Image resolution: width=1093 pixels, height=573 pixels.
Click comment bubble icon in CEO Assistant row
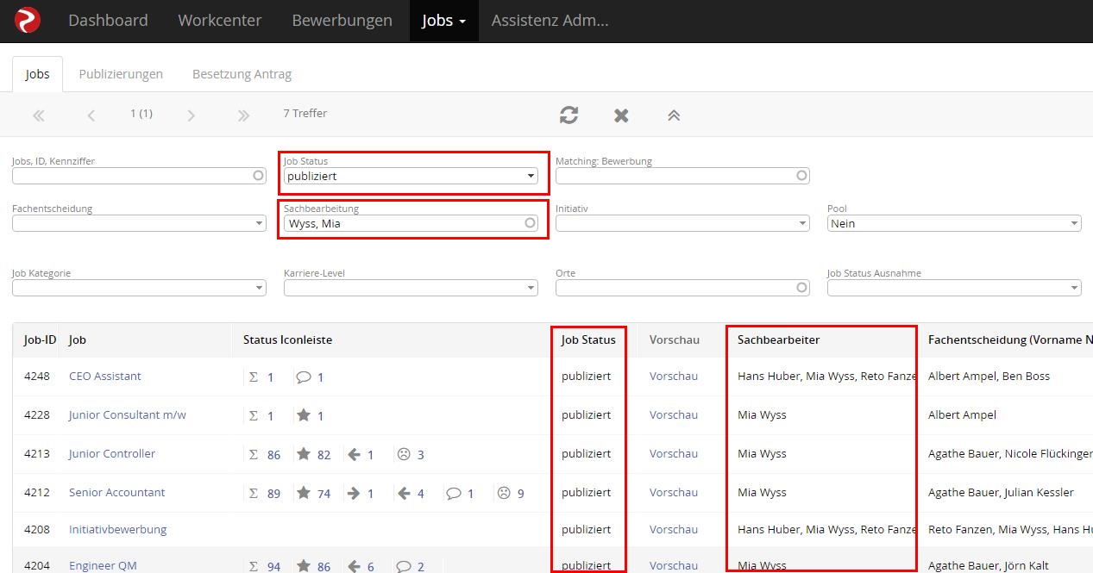pyautogui.click(x=304, y=377)
